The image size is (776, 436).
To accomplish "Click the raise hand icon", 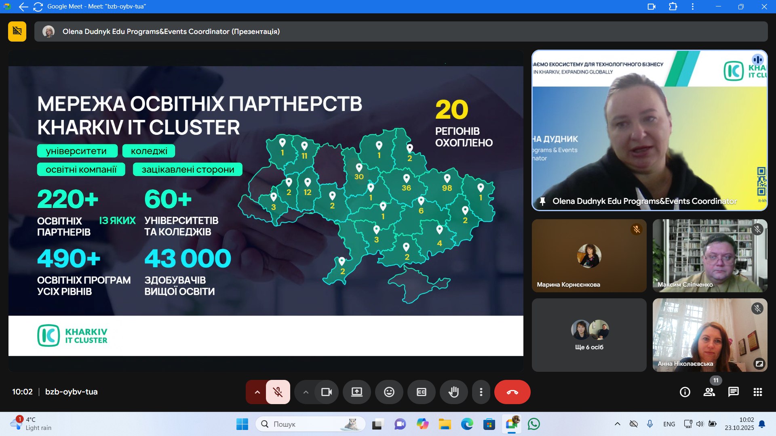I will [453, 392].
